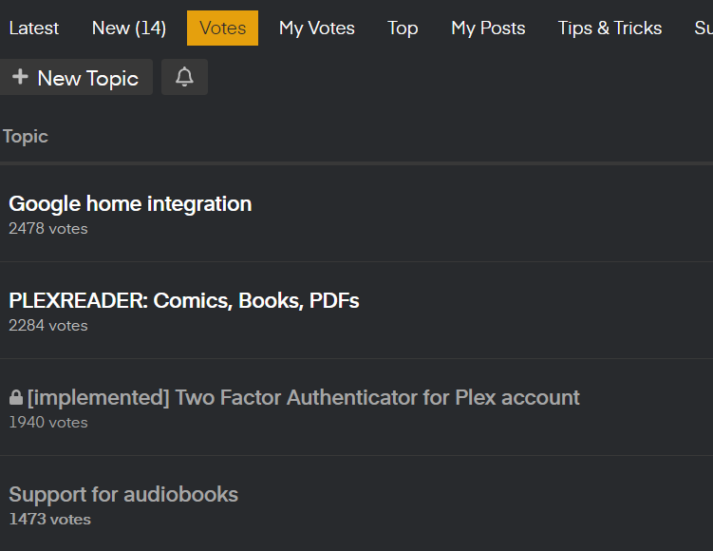Switch to the Latest tab
The image size is (713, 551).
coord(33,28)
